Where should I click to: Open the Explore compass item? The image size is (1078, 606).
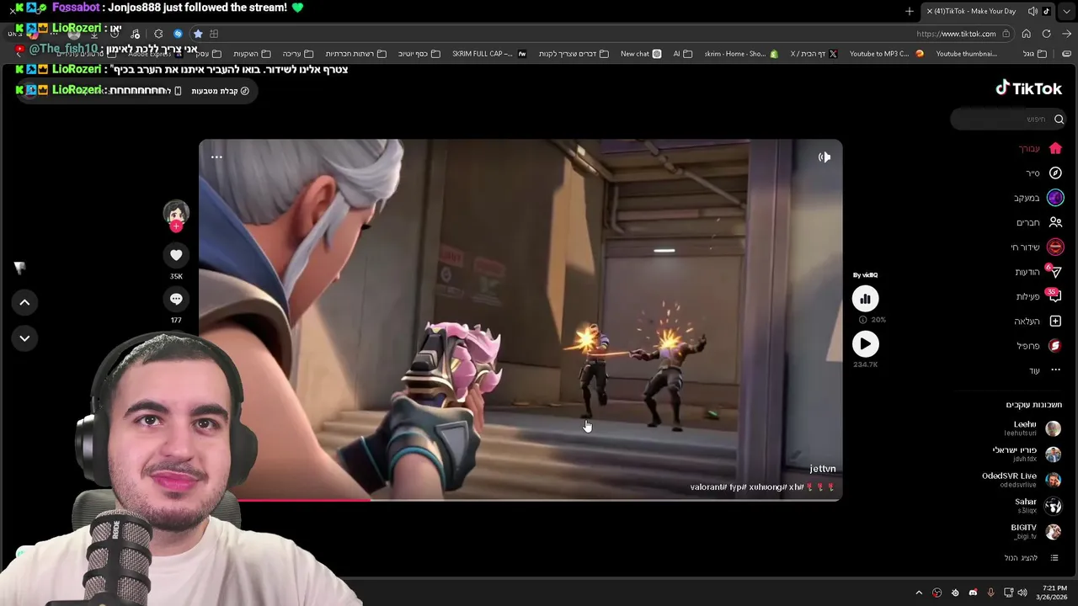coord(1043,173)
